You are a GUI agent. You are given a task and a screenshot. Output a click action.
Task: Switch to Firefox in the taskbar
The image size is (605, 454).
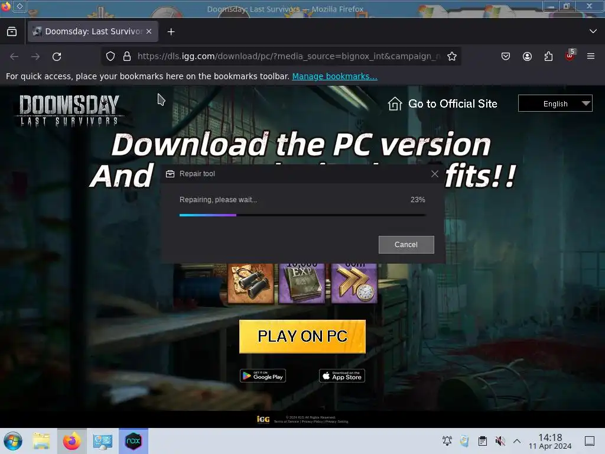pos(71,441)
